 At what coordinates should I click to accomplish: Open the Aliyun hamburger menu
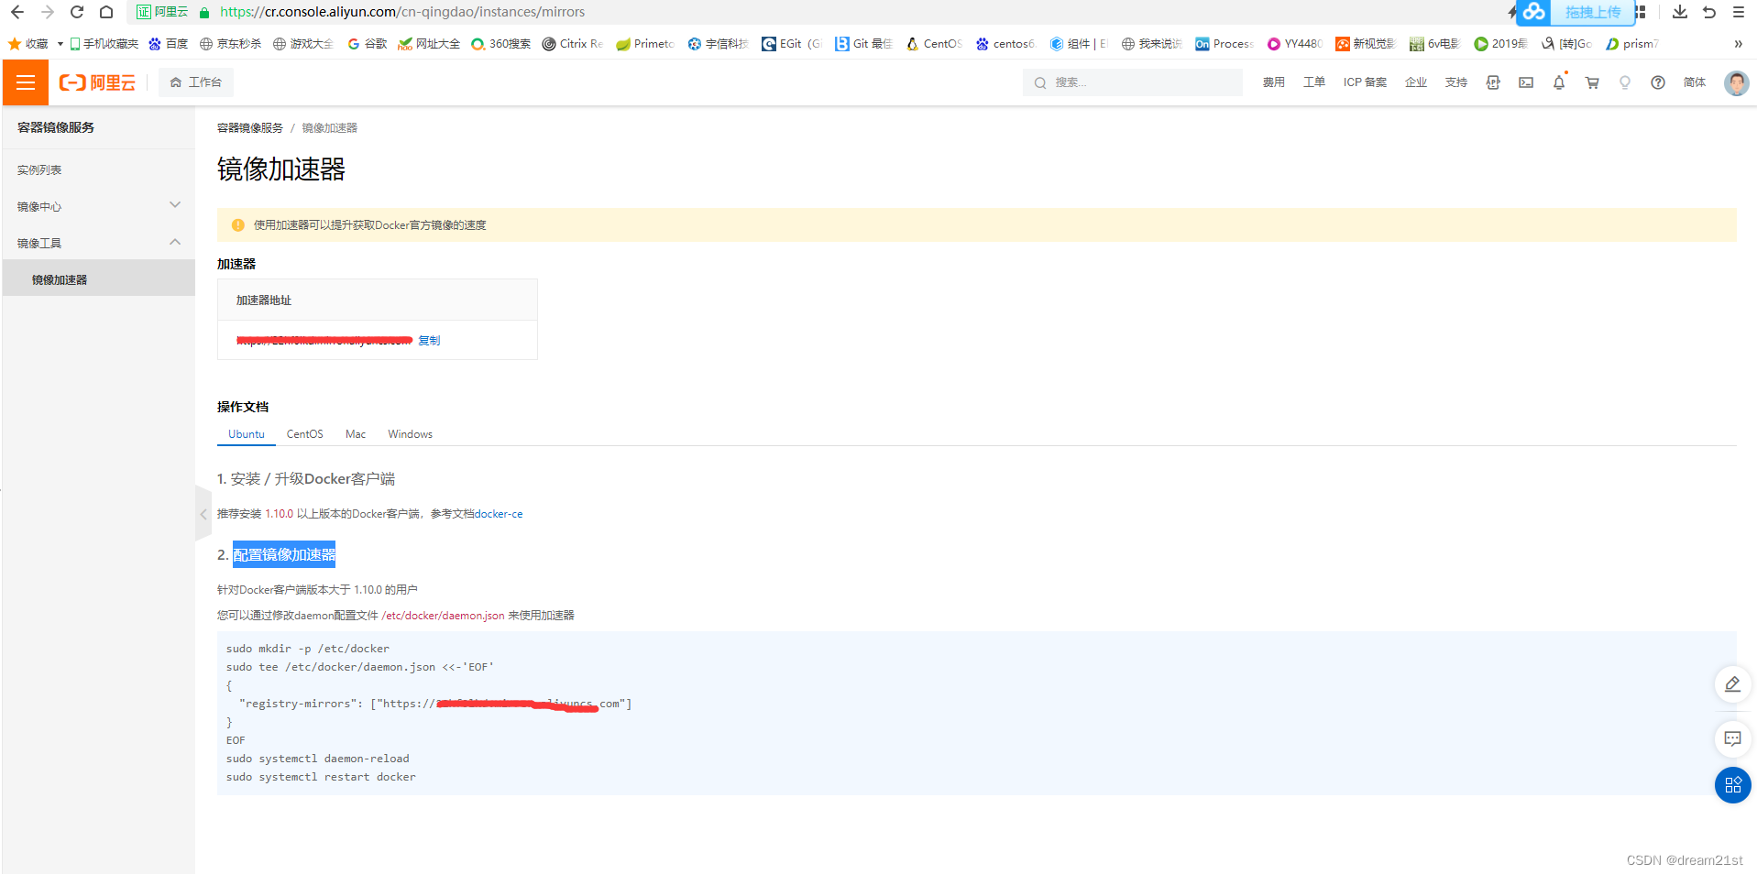tap(26, 82)
